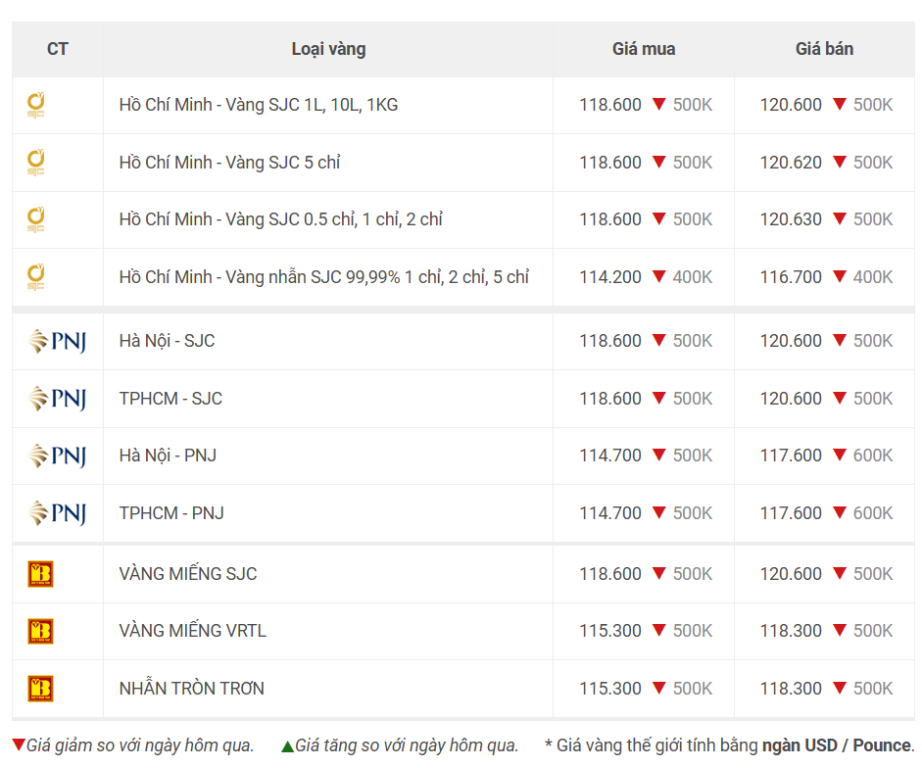This screenshot has width=922, height=768.
Task: Click the red down arrow next to sell price 117.600 for Hà Nội - PNJ
Action: pos(840,455)
